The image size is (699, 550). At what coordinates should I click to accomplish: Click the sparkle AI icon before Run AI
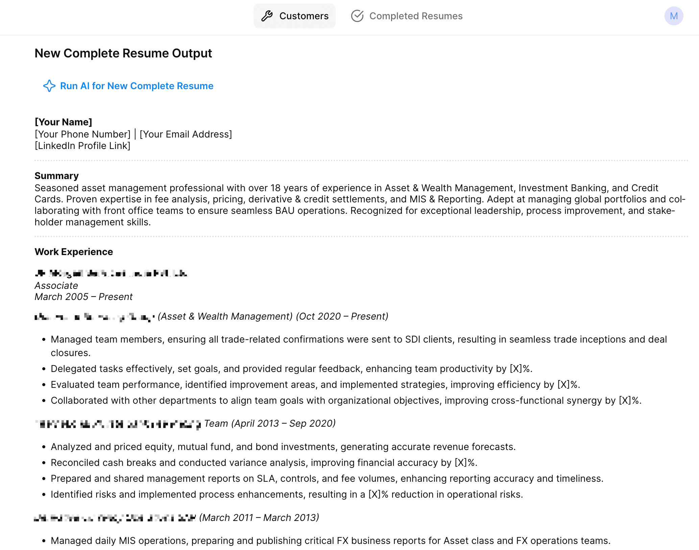coord(49,86)
